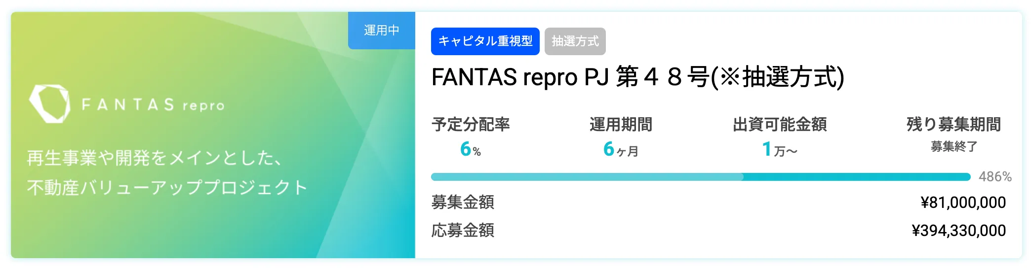
Task: Click the green project banner image
Action: tap(213, 135)
